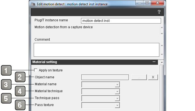Enable the Apply on texture checkbox
Image resolution: width=195 pixels, height=111 pixels.
point(36,70)
